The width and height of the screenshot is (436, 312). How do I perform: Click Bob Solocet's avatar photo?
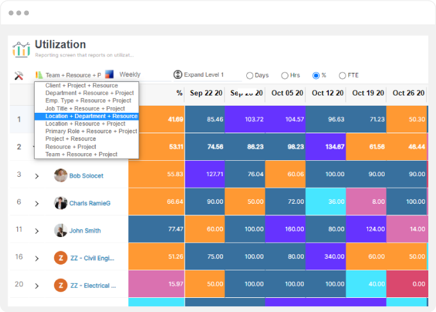(60, 176)
